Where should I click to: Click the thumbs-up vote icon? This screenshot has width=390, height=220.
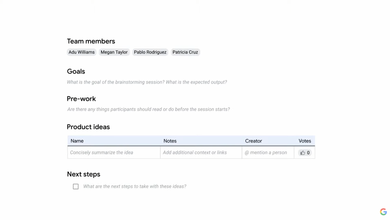coord(302,153)
